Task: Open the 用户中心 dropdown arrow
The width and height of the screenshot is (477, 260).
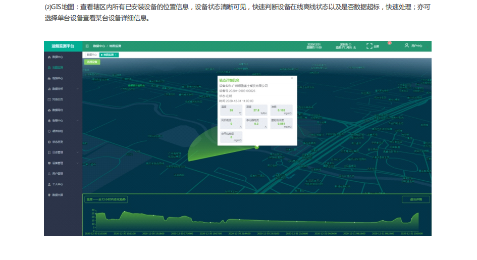Action: (428, 46)
